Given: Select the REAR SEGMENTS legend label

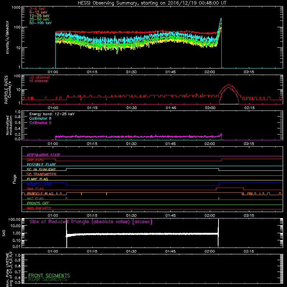Looking at the screenshot, I should (x=48, y=279).
